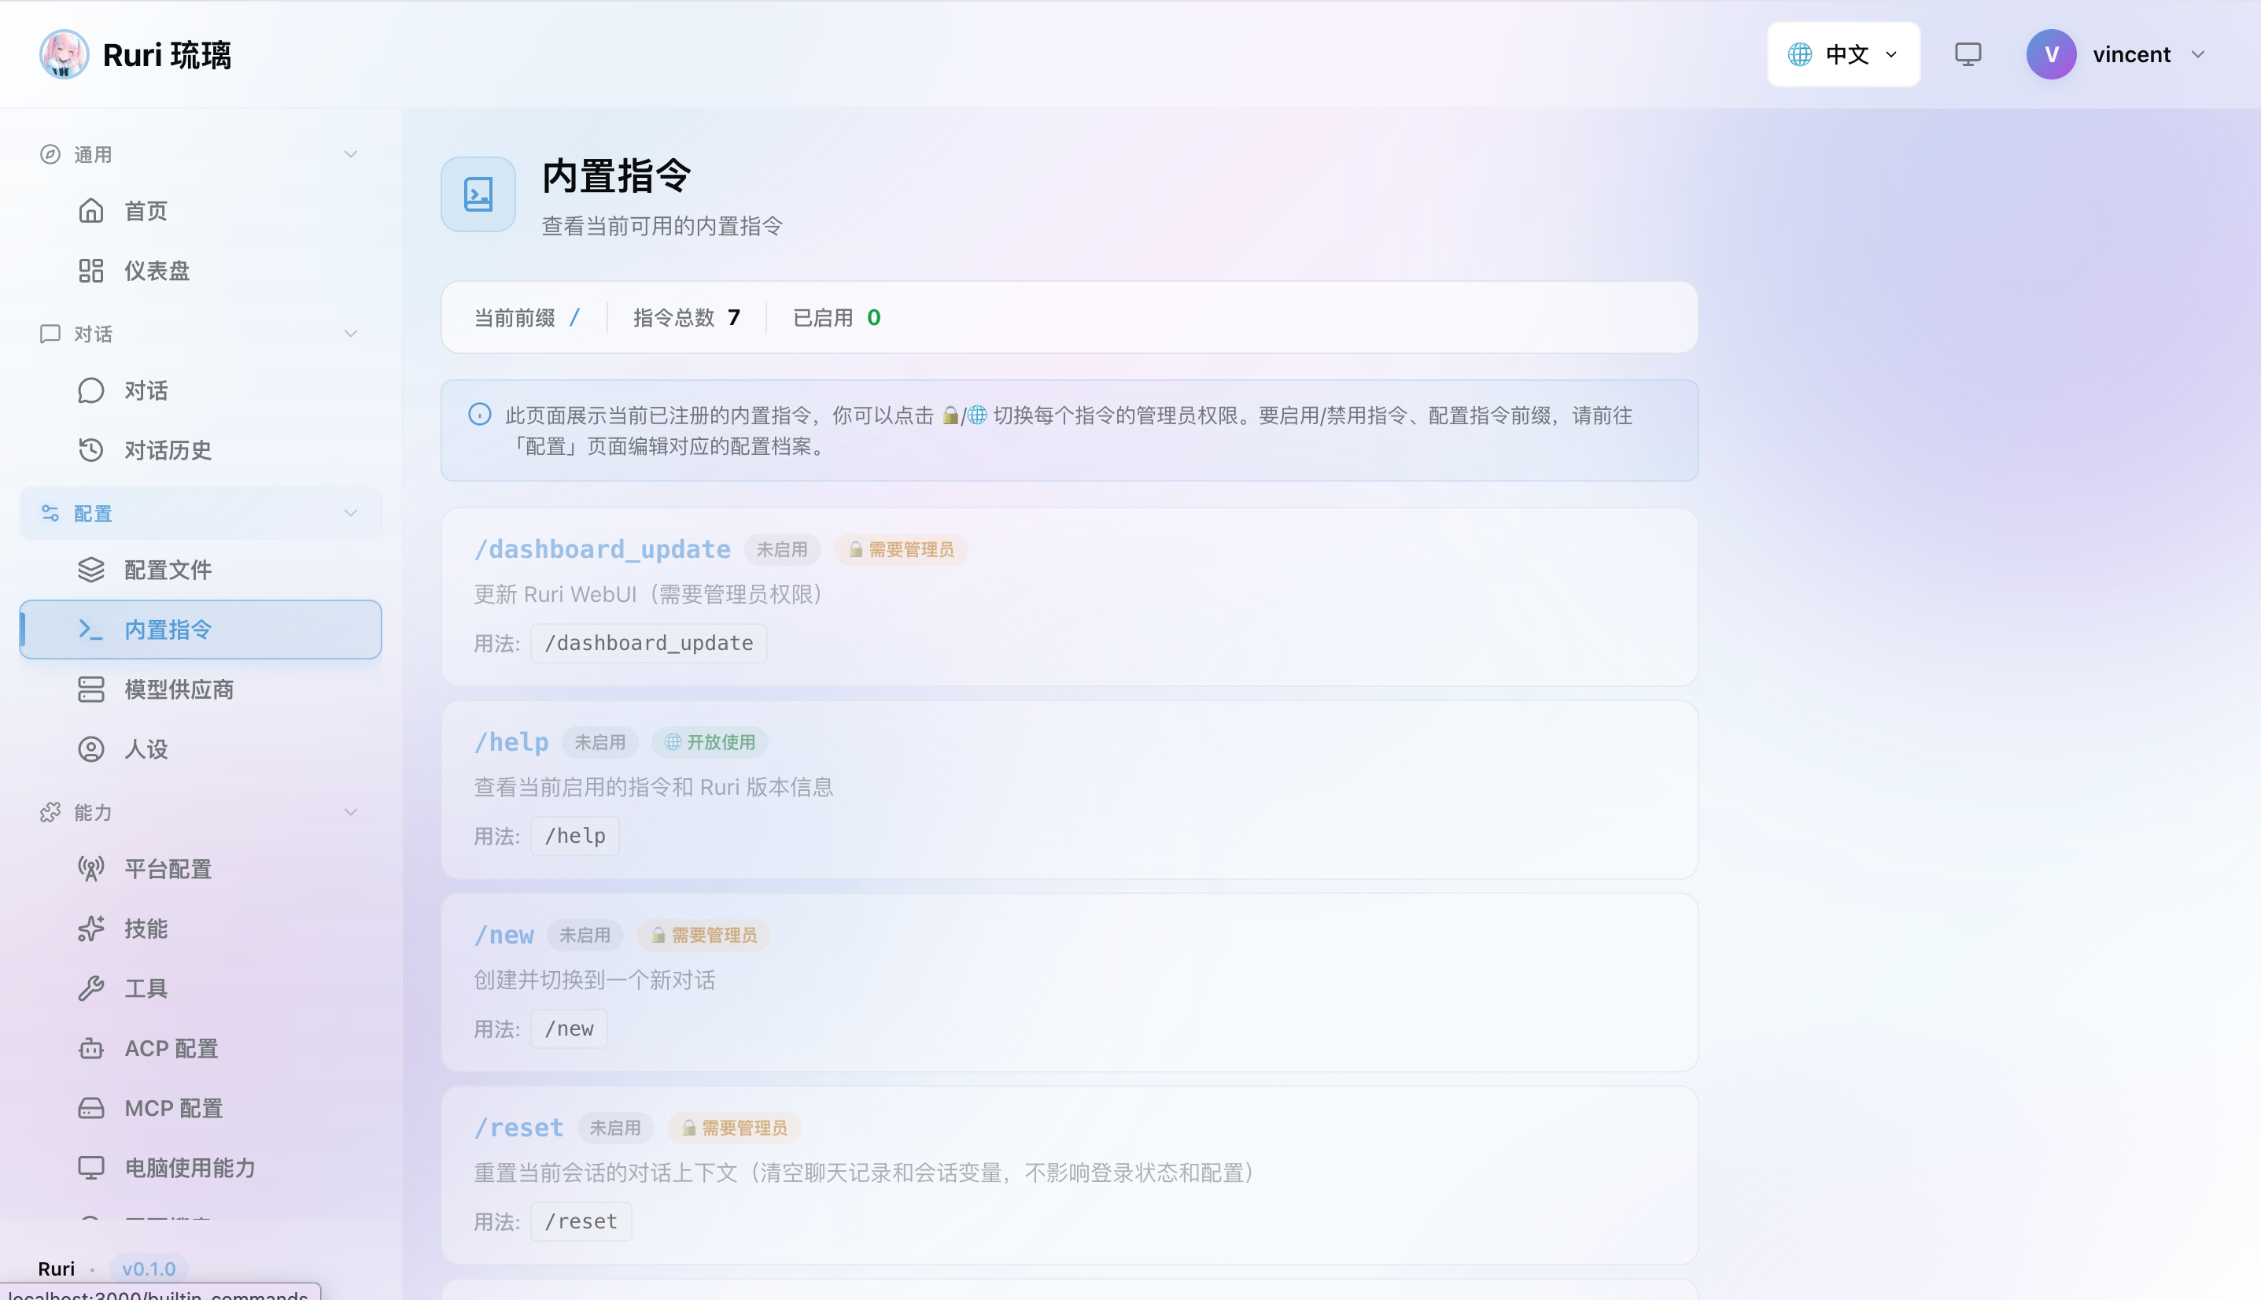Screen dimensions: 2261x1300
Task: Open the 中文 language dropdown
Action: click(1843, 54)
